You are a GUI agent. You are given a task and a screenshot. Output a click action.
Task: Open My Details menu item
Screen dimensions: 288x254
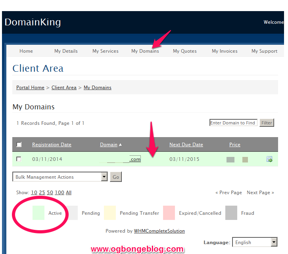tap(66, 51)
